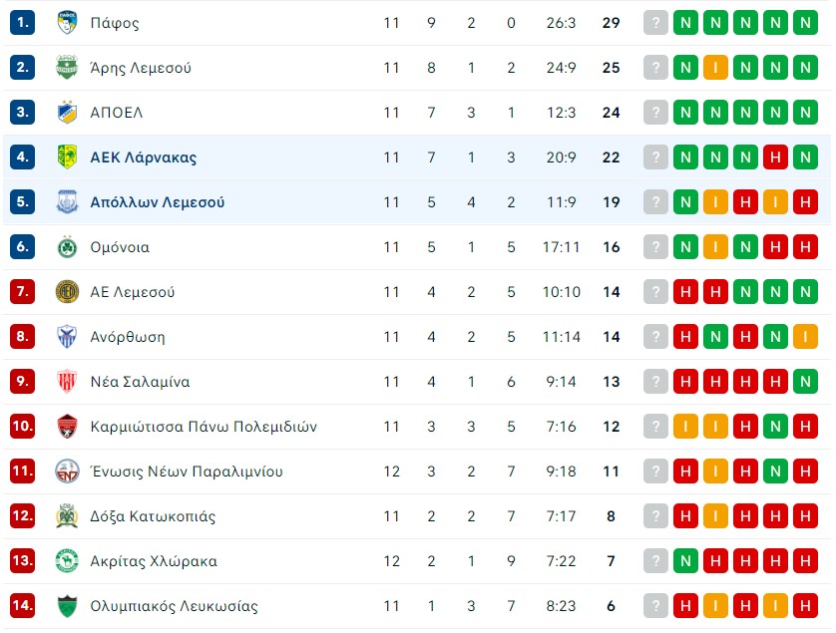Select the Ένωσις Νέων Παραλιμνίου team name

[187, 472]
